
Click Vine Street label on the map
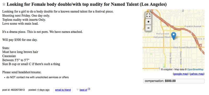click(170, 57)
